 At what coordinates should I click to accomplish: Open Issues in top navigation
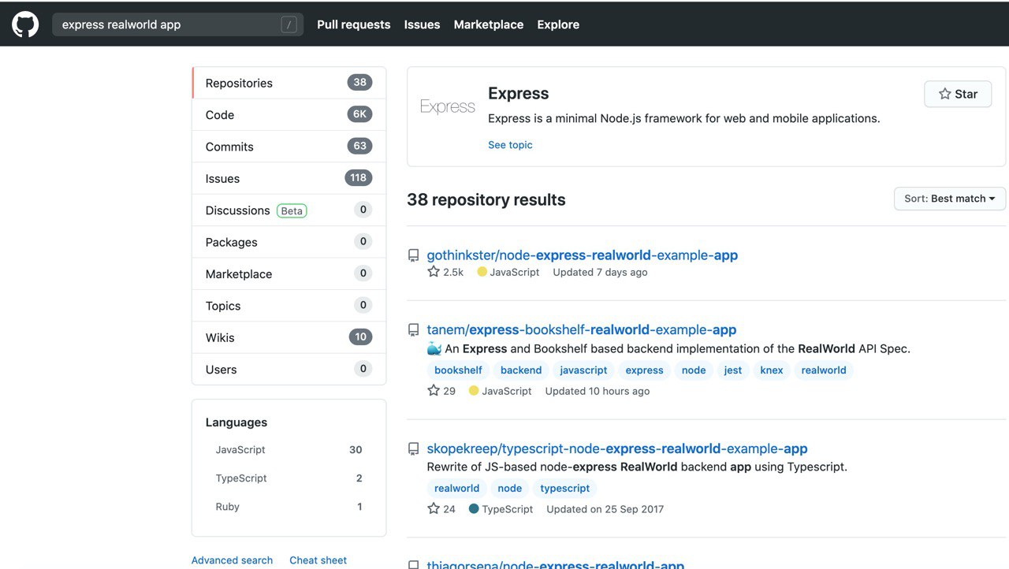click(x=422, y=24)
